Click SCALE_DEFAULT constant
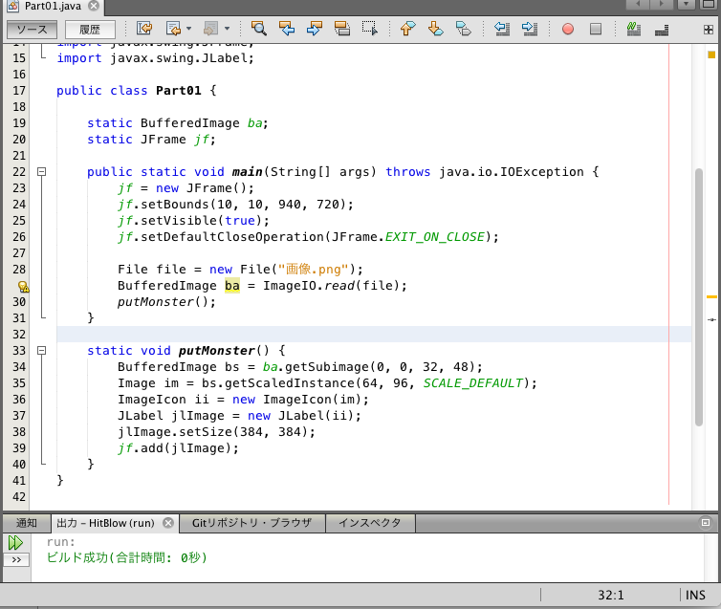 473,383
